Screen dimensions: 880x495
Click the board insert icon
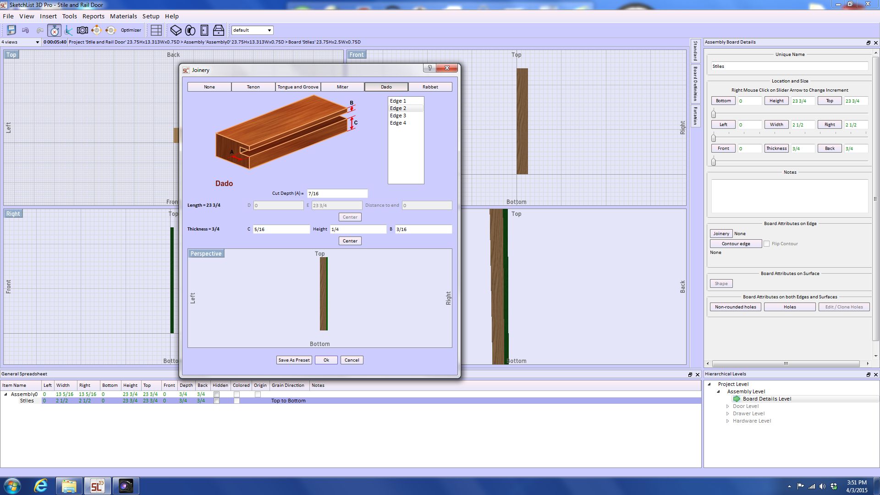pos(176,30)
